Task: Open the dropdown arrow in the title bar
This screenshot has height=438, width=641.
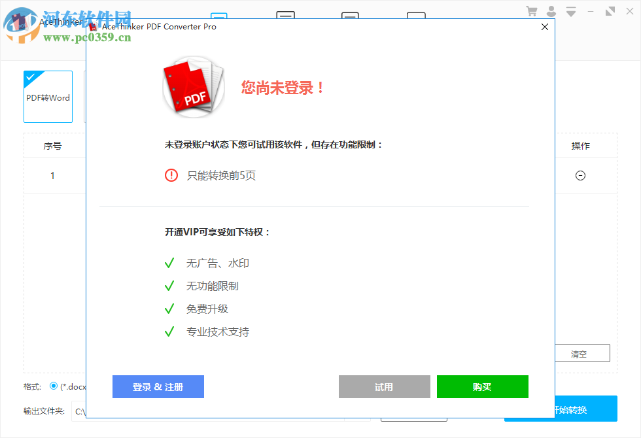Action: pyautogui.click(x=570, y=11)
